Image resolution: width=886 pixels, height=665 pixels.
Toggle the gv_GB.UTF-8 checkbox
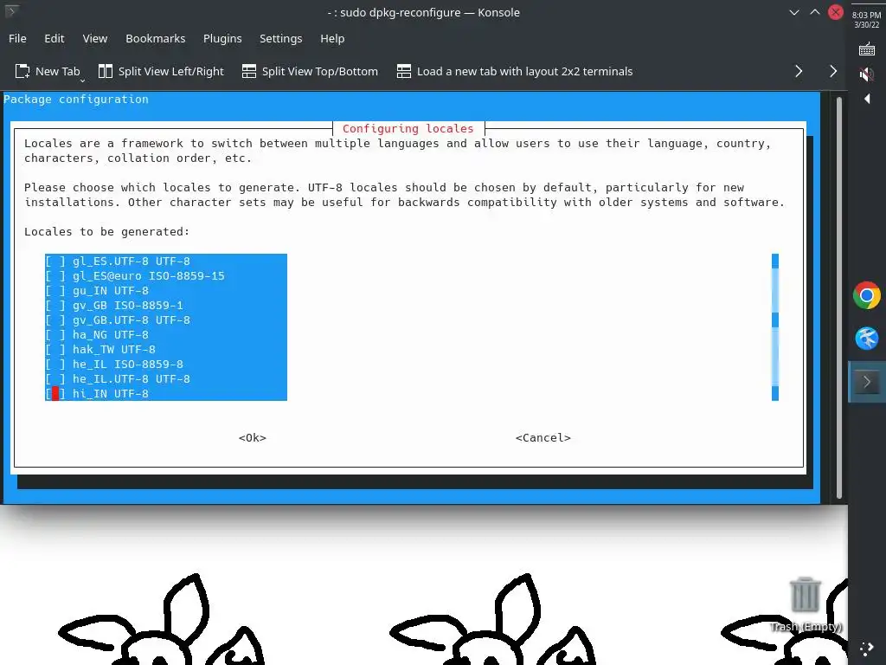(55, 320)
